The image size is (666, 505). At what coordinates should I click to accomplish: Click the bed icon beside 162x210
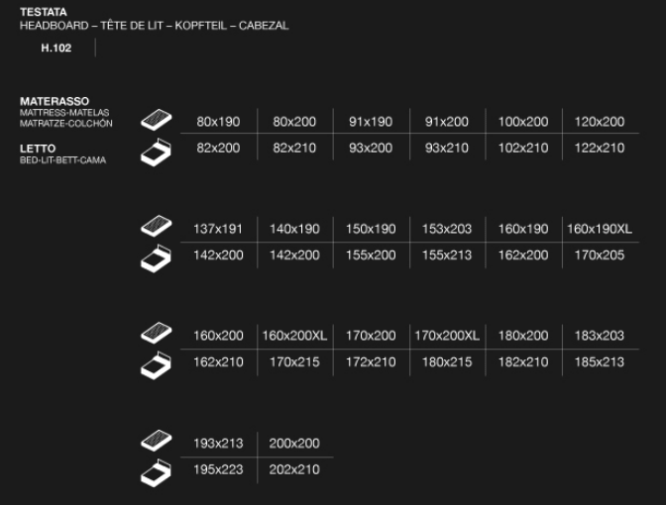[x=156, y=365]
